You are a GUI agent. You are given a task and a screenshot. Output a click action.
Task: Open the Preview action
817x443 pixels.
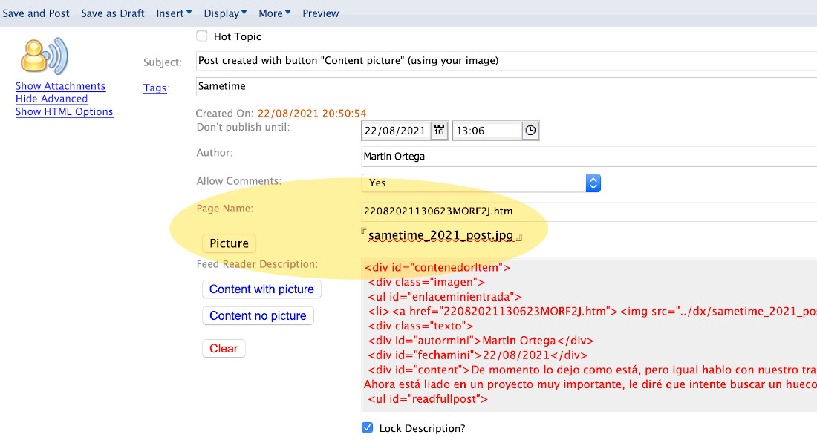pyautogui.click(x=320, y=13)
